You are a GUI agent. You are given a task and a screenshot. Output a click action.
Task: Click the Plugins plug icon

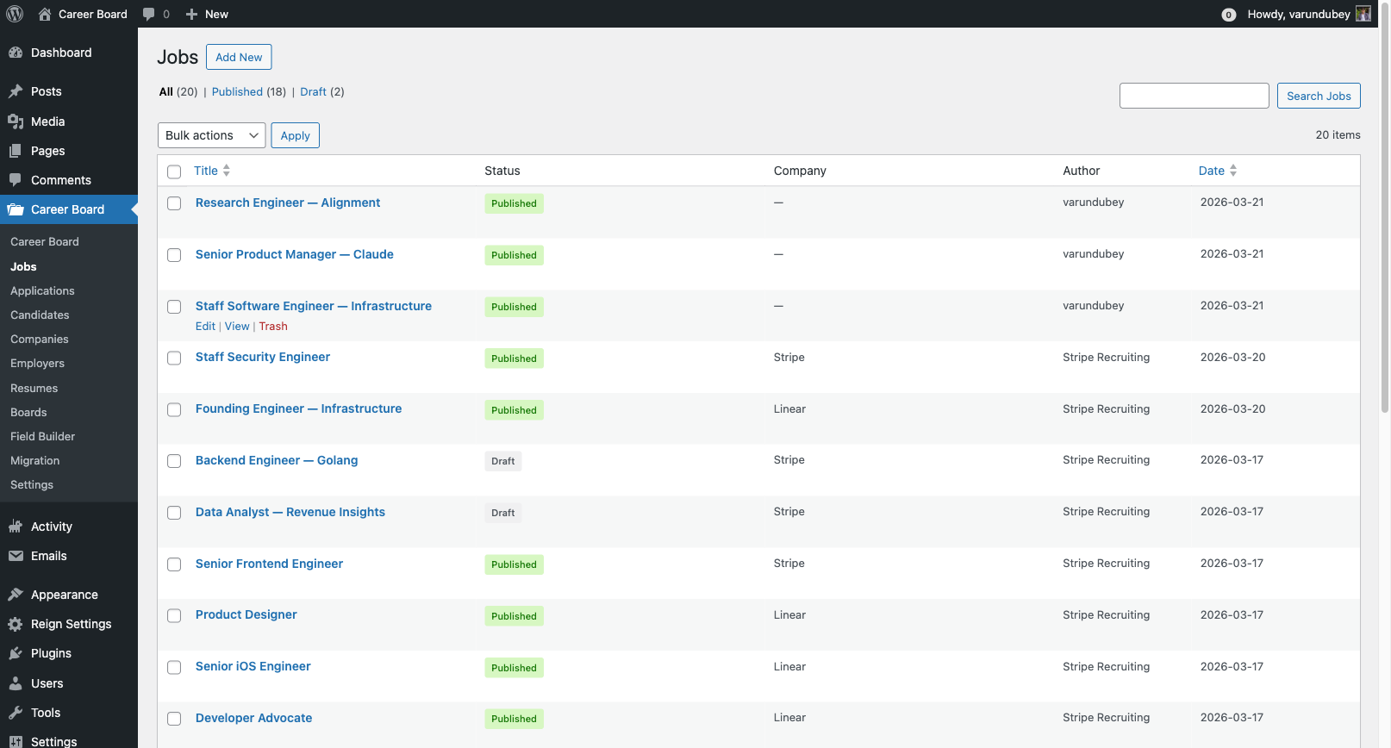coord(16,653)
